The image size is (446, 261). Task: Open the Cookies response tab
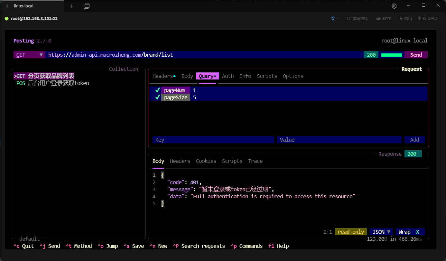click(x=206, y=161)
